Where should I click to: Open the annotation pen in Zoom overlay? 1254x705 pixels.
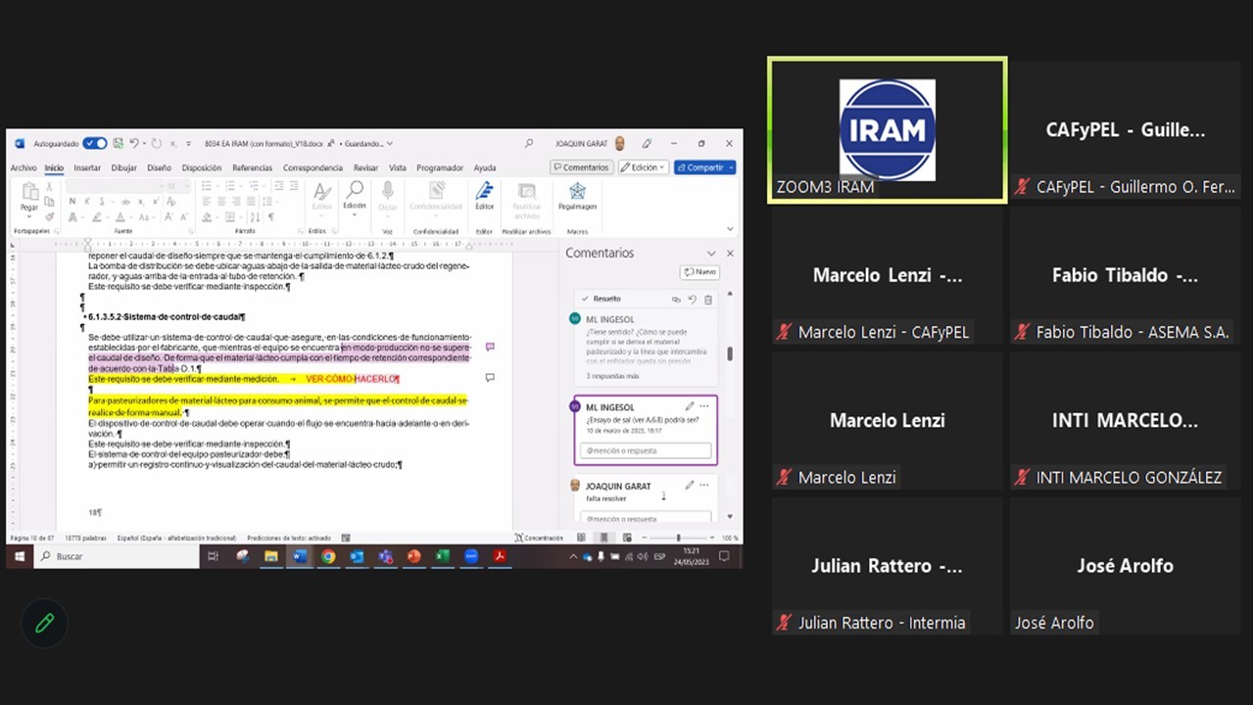pyautogui.click(x=44, y=623)
